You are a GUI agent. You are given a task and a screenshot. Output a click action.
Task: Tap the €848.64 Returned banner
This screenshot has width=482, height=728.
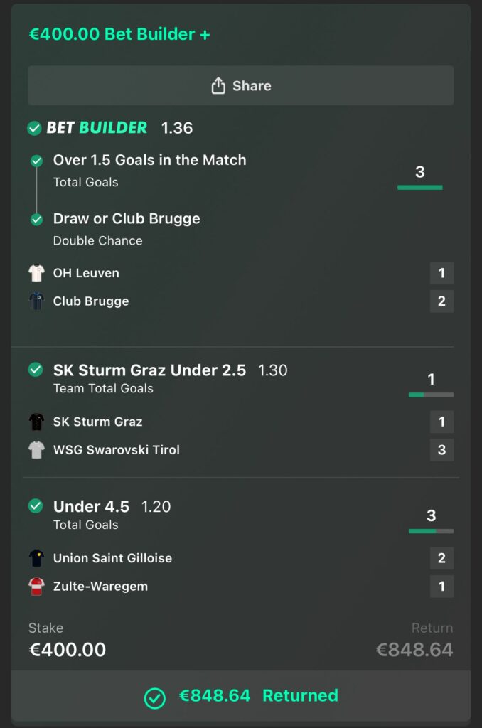pyautogui.click(x=241, y=696)
